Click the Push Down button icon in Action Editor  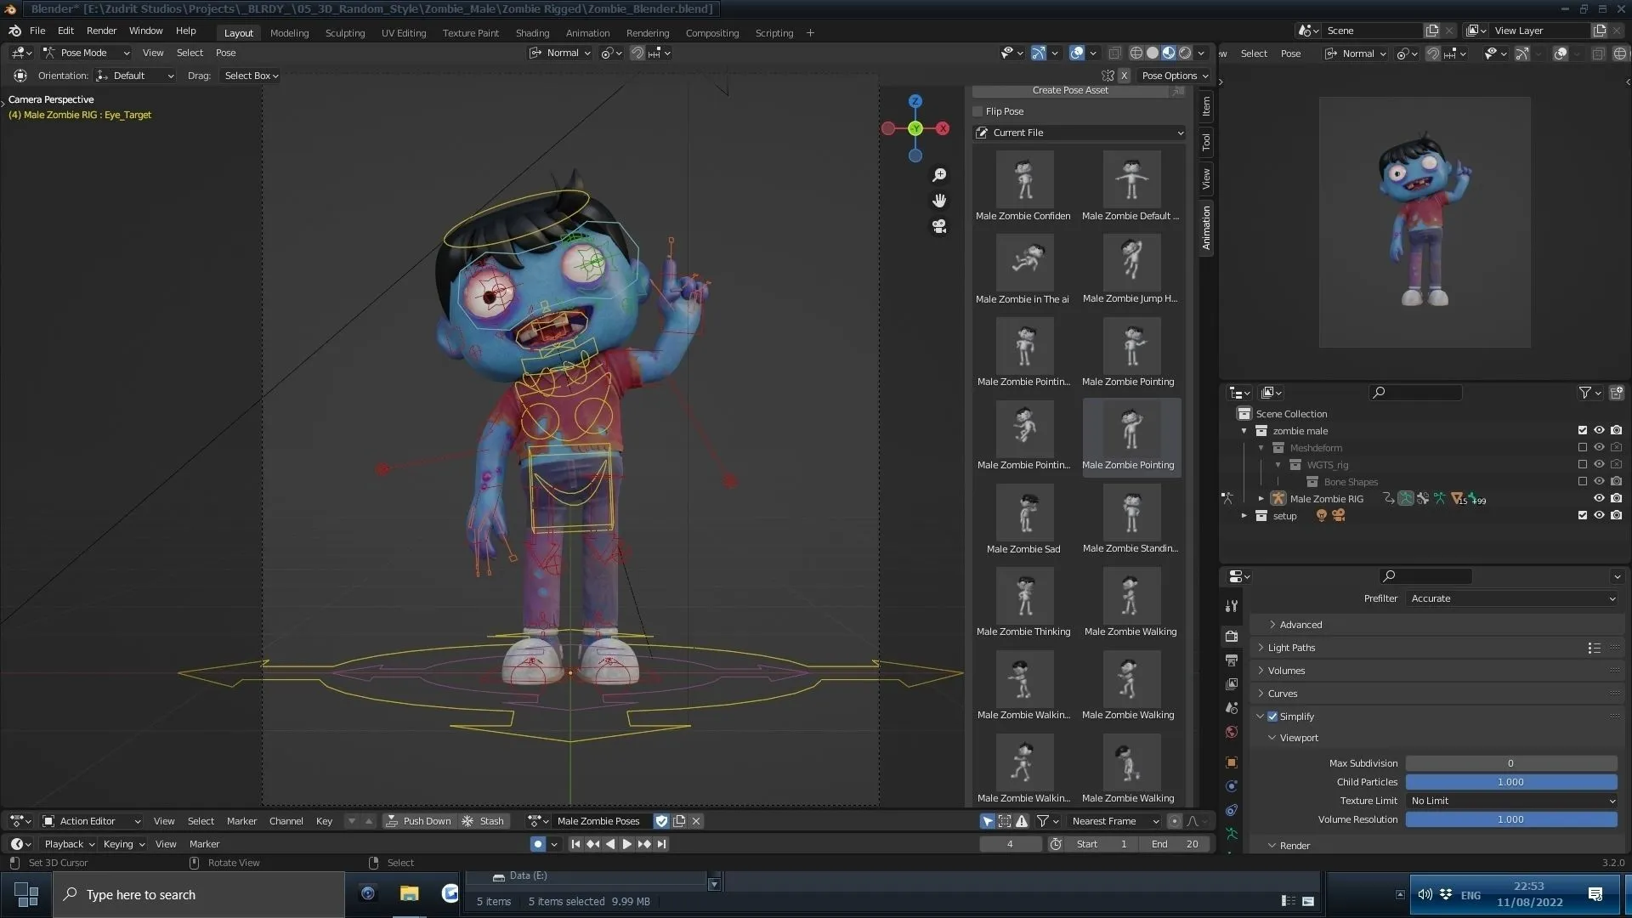[x=392, y=821]
